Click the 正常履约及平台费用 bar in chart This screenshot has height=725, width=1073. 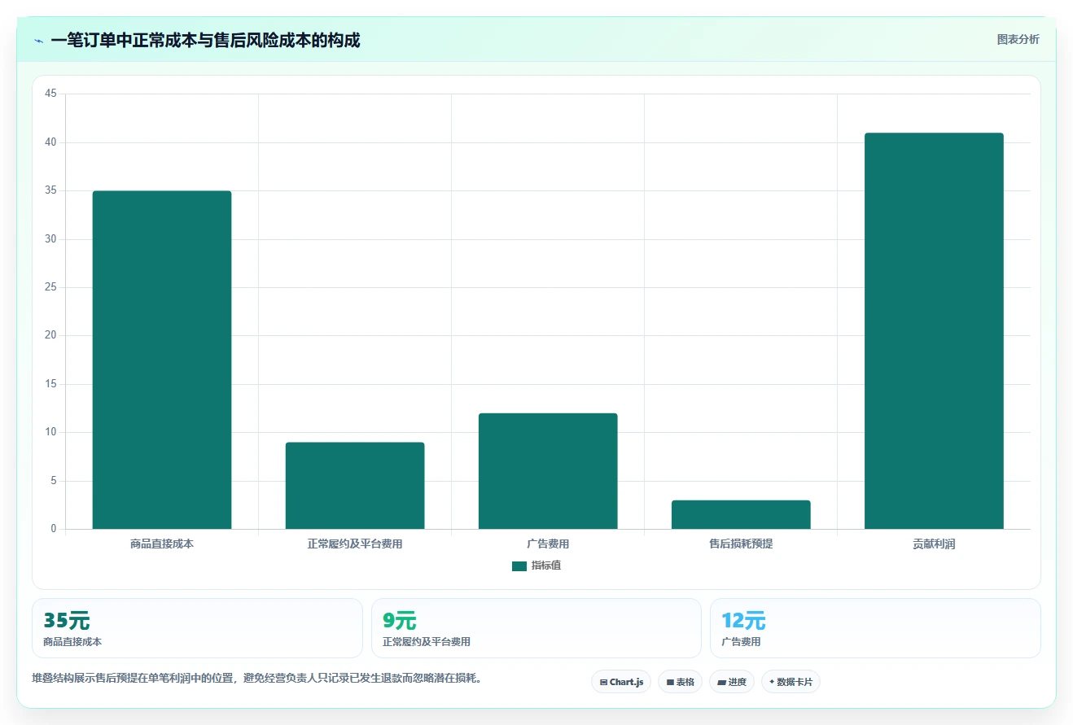tap(355, 486)
